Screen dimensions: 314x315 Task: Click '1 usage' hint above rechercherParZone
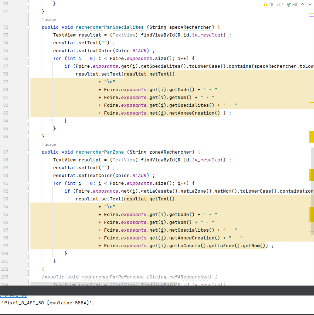(49, 144)
